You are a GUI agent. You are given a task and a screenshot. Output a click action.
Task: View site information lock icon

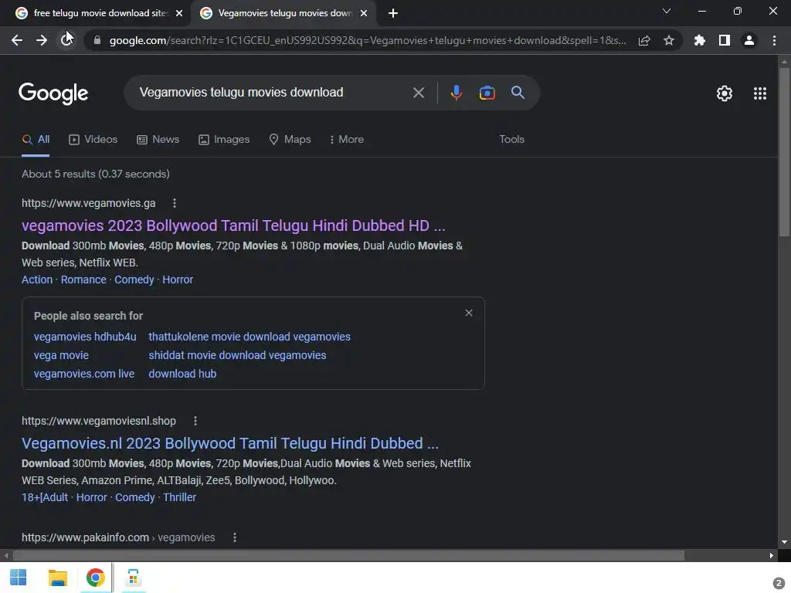pyautogui.click(x=97, y=40)
